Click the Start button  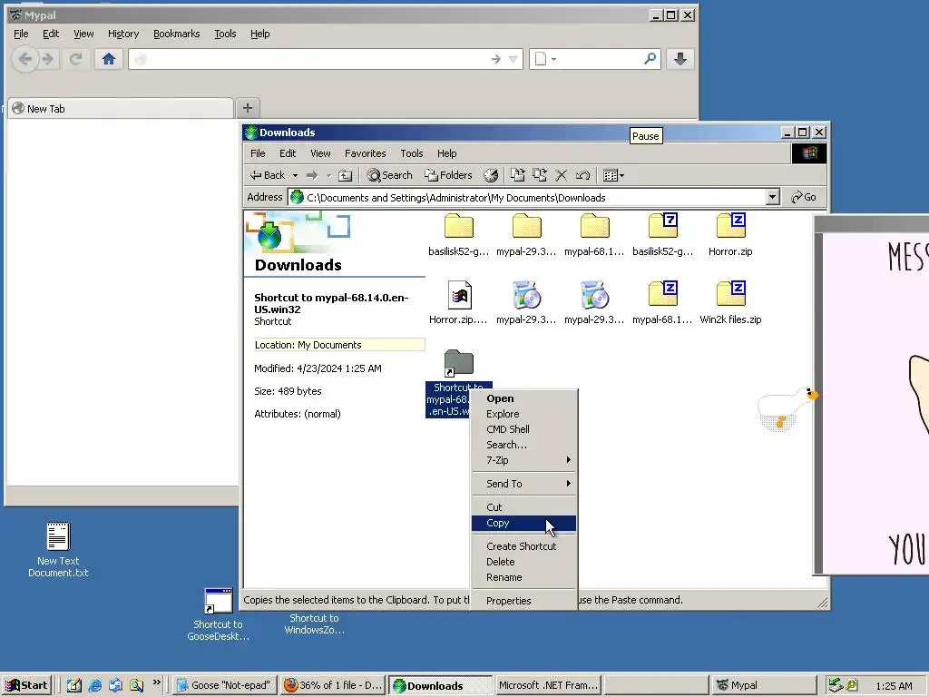tap(27, 685)
